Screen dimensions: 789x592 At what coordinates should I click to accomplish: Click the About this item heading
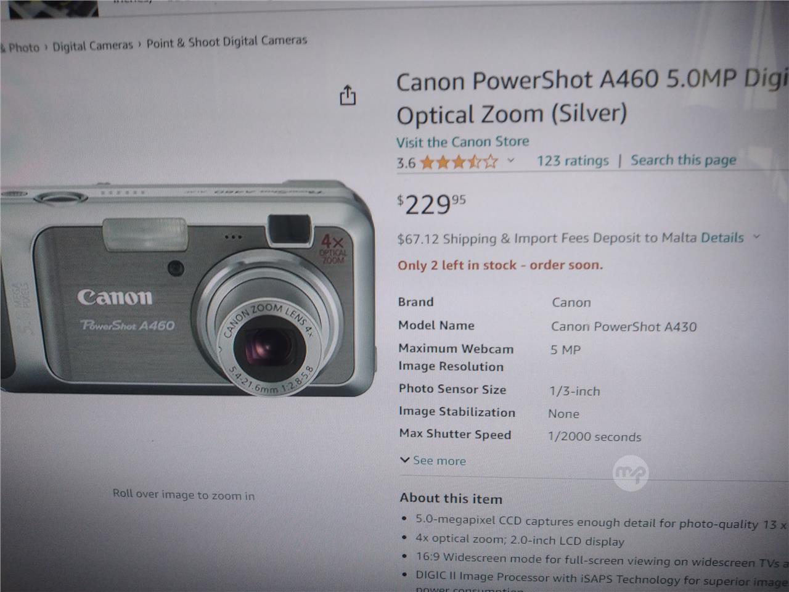pos(451,498)
